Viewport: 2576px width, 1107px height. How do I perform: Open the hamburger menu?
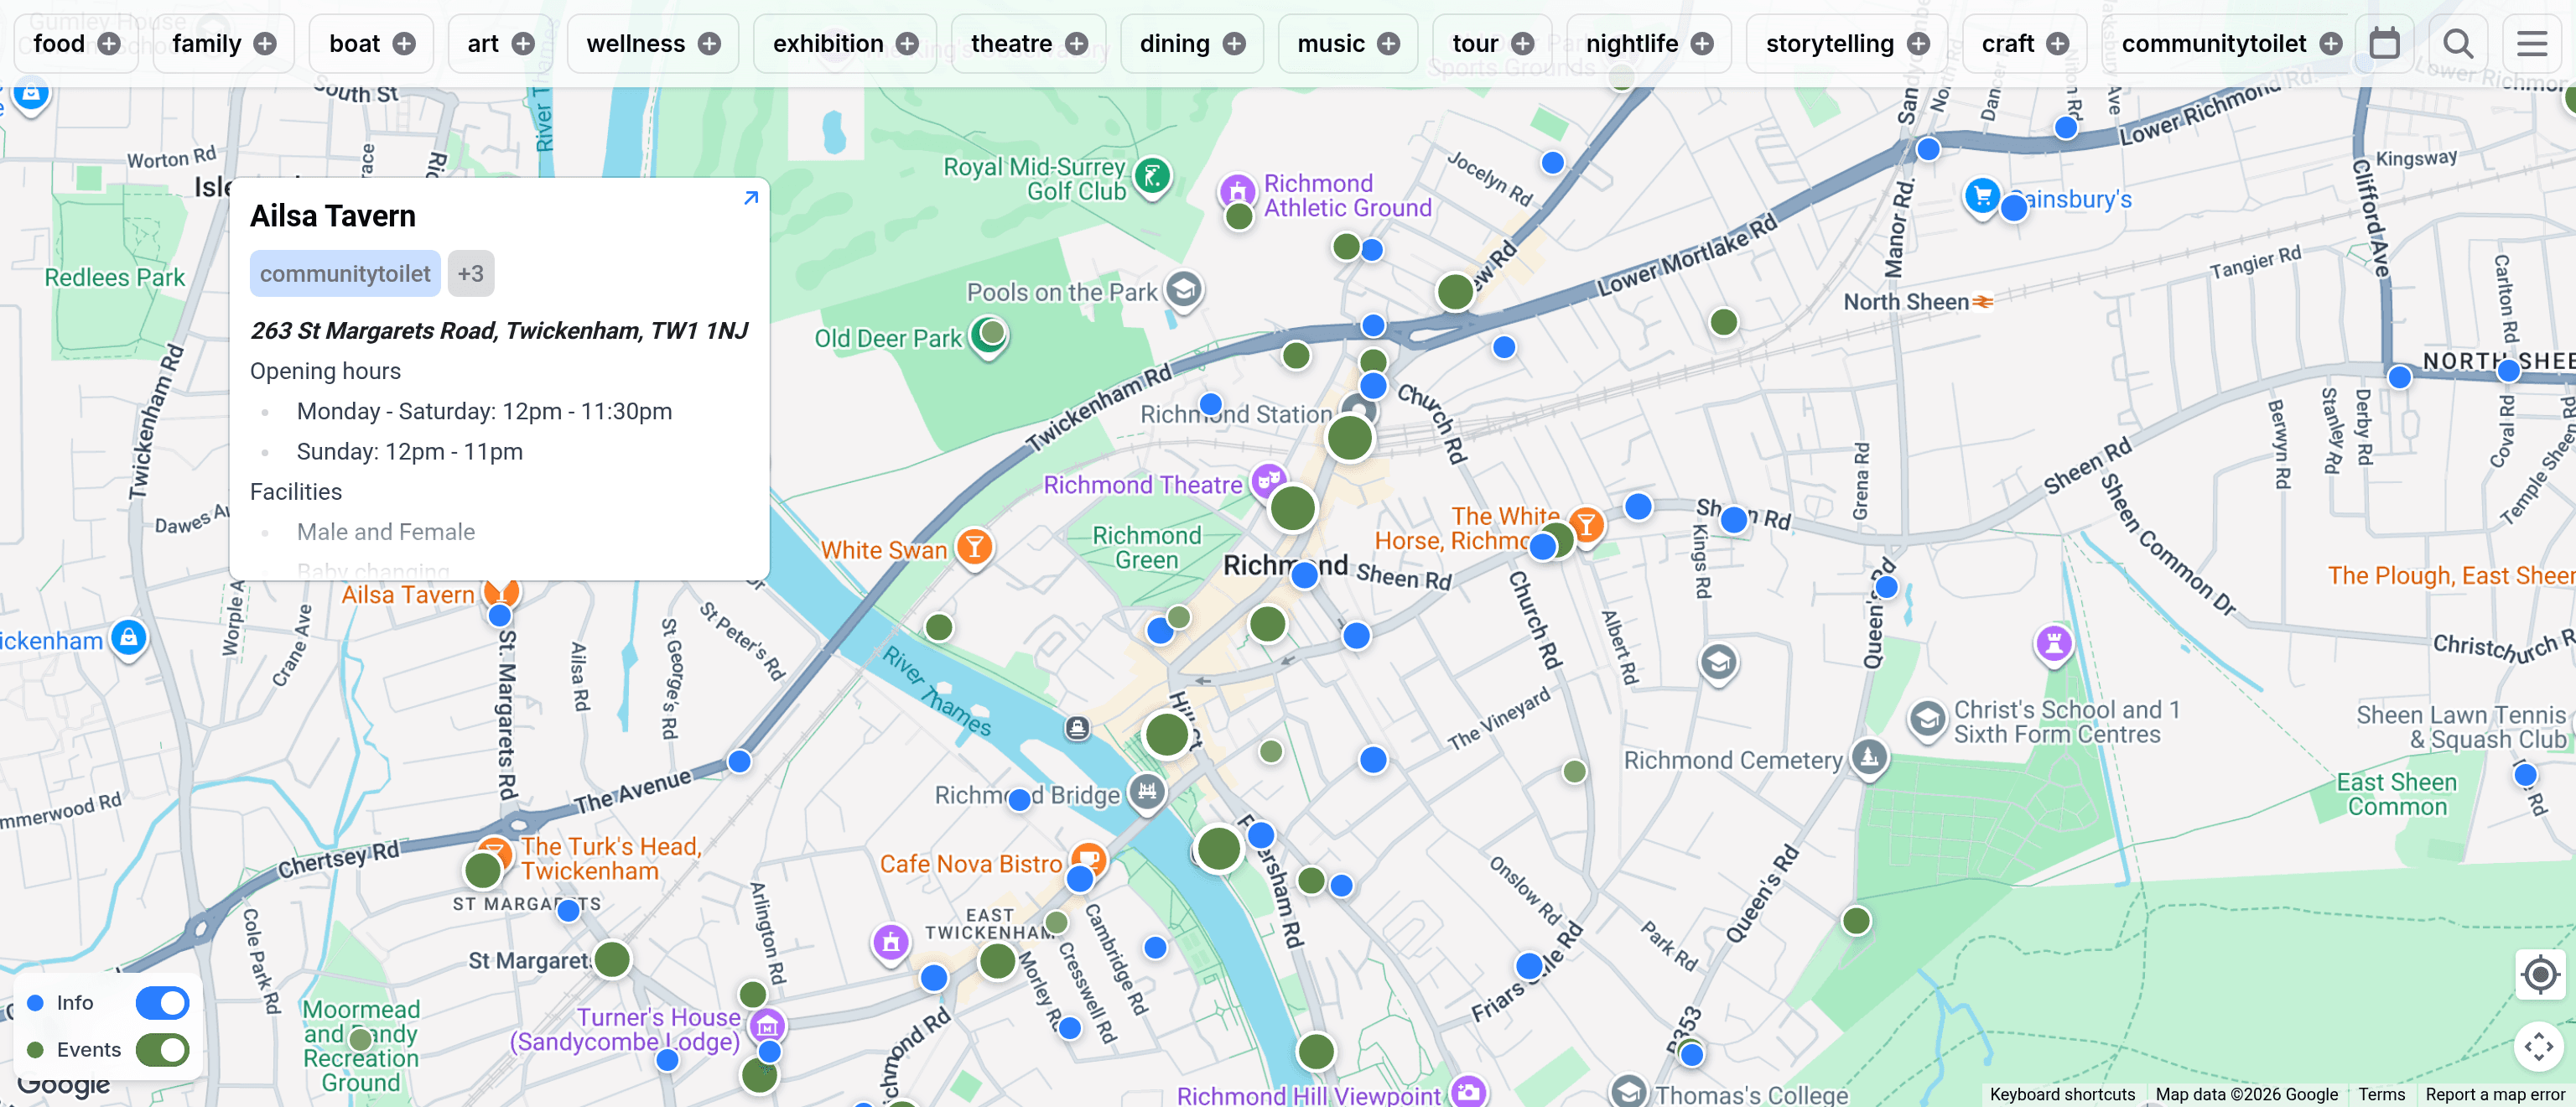(2531, 44)
